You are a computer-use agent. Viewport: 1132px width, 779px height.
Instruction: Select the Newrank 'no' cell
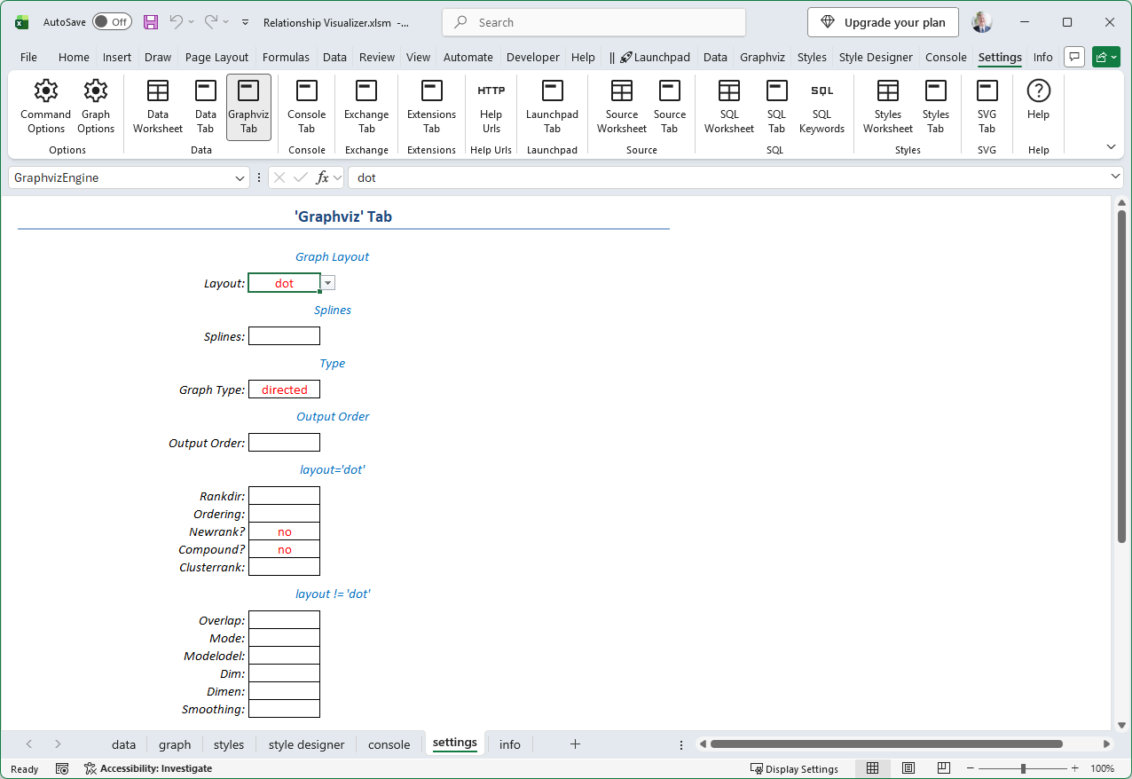click(284, 531)
